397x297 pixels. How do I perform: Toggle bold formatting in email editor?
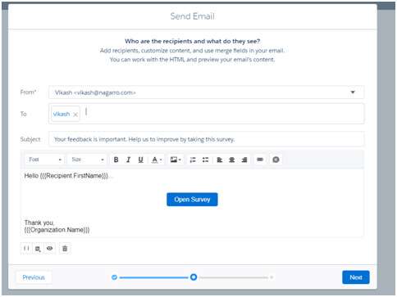(116, 160)
